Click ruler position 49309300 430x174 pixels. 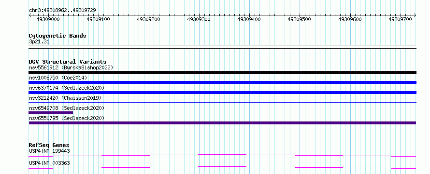point(199,19)
